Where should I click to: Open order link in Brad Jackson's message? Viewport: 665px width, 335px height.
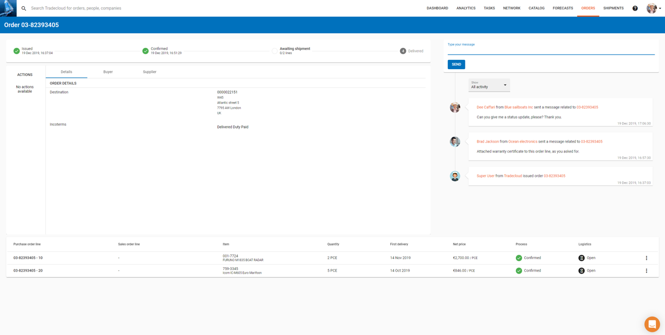click(x=592, y=141)
